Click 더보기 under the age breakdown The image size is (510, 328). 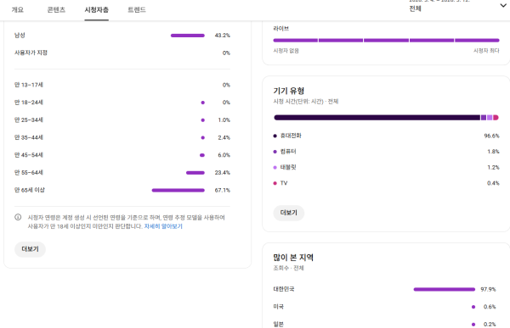point(30,249)
